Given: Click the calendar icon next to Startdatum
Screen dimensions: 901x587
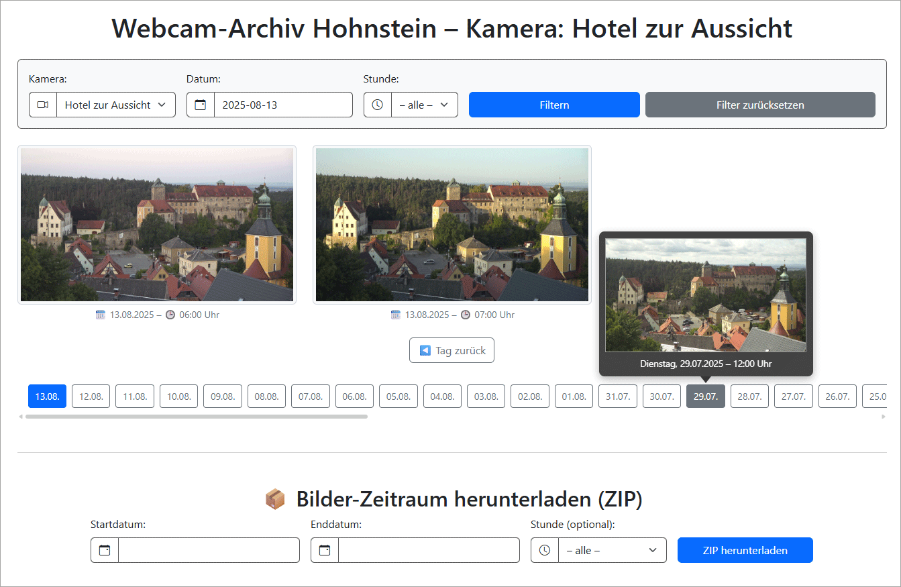Looking at the screenshot, I should pos(105,550).
